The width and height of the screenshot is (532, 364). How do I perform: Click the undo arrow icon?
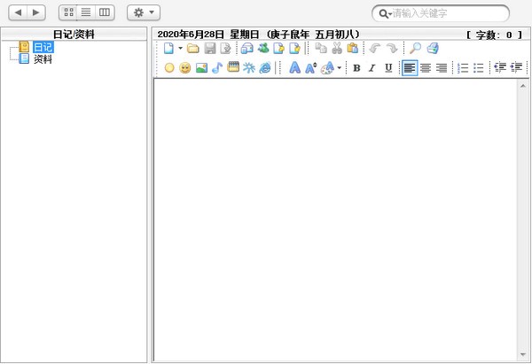coord(374,49)
